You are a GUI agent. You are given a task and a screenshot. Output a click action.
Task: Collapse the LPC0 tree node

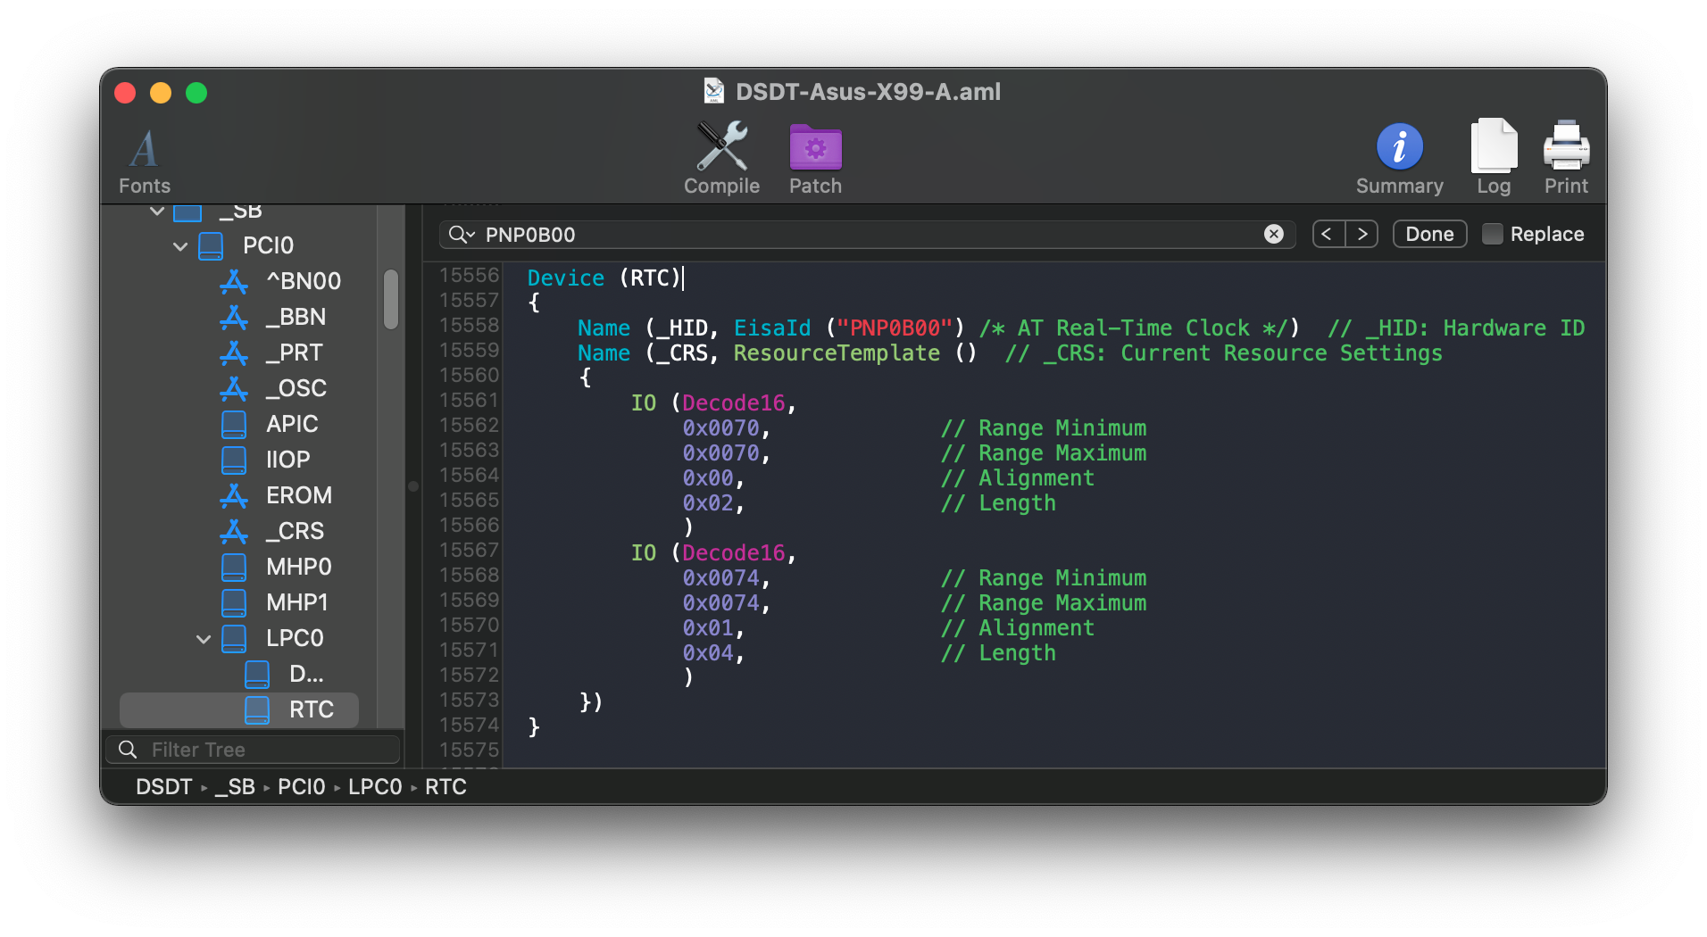pyautogui.click(x=204, y=638)
